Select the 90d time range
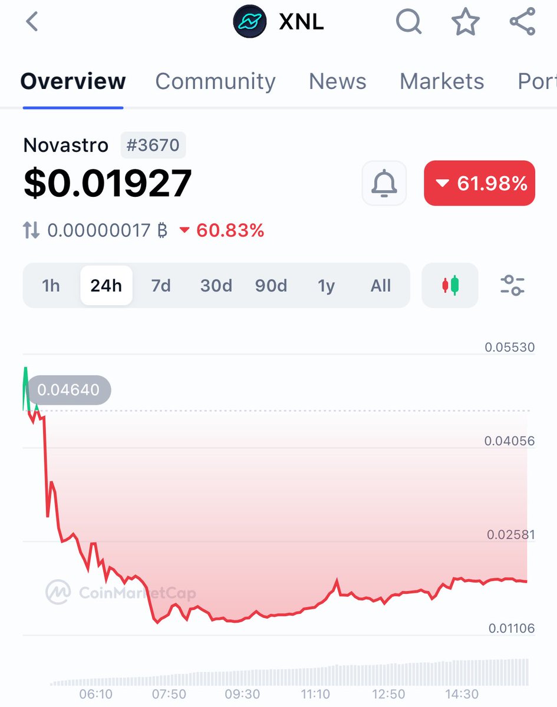This screenshot has width=557, height=707. [271, 286]
